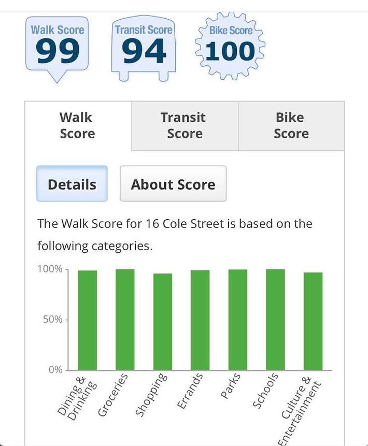Viewport: 368px width, 446px height.
Task: Click the 50% y-axis label
Action: point(52,320)
